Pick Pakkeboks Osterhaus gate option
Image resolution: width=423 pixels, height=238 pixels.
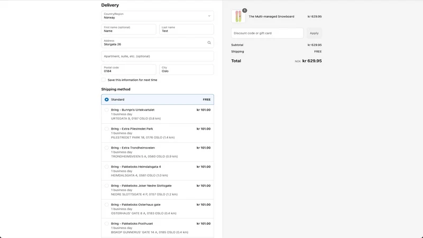tap(158, 209)
